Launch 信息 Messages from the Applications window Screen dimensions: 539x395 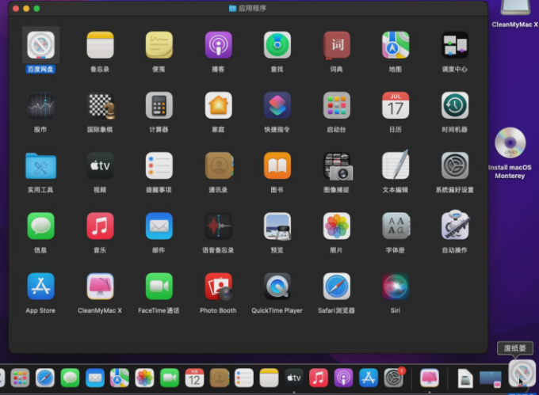click(x=41, y=226)
